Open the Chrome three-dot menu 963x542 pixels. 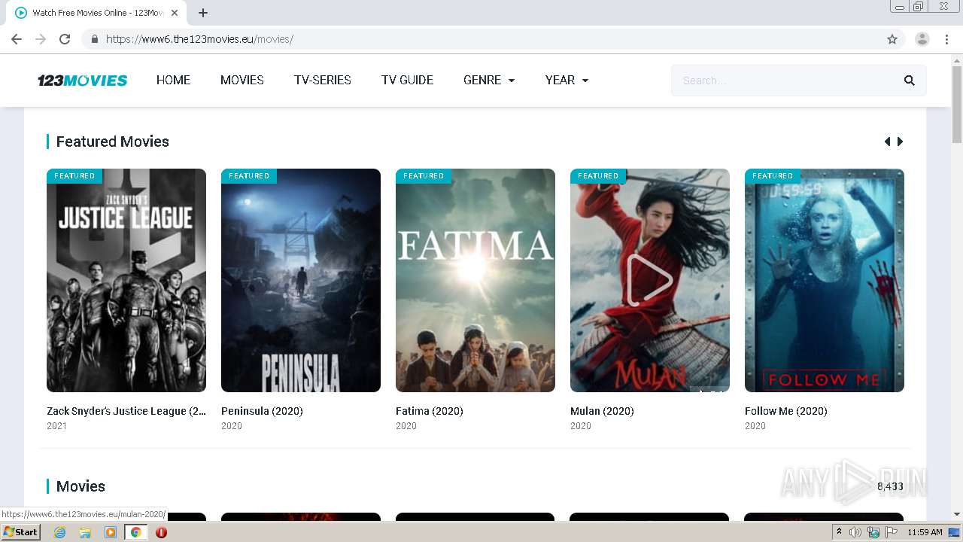947,39
